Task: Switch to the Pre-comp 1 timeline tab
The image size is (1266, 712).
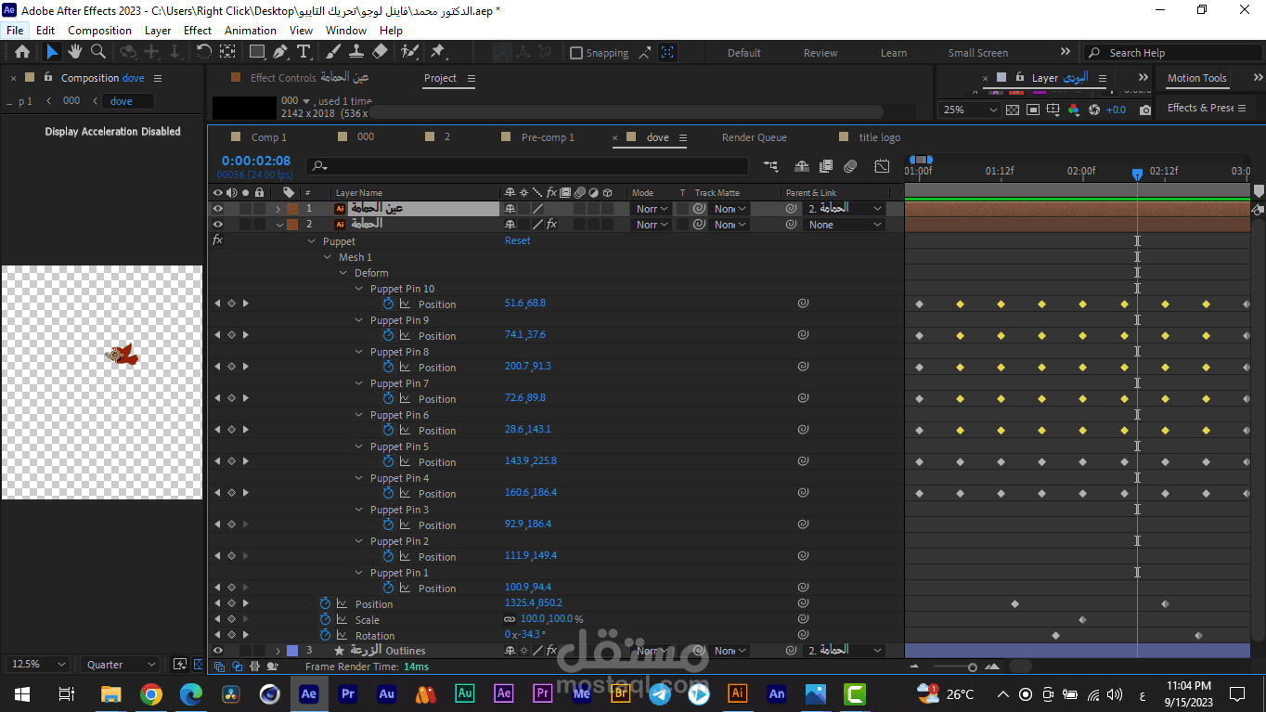Action: [548, 137]
